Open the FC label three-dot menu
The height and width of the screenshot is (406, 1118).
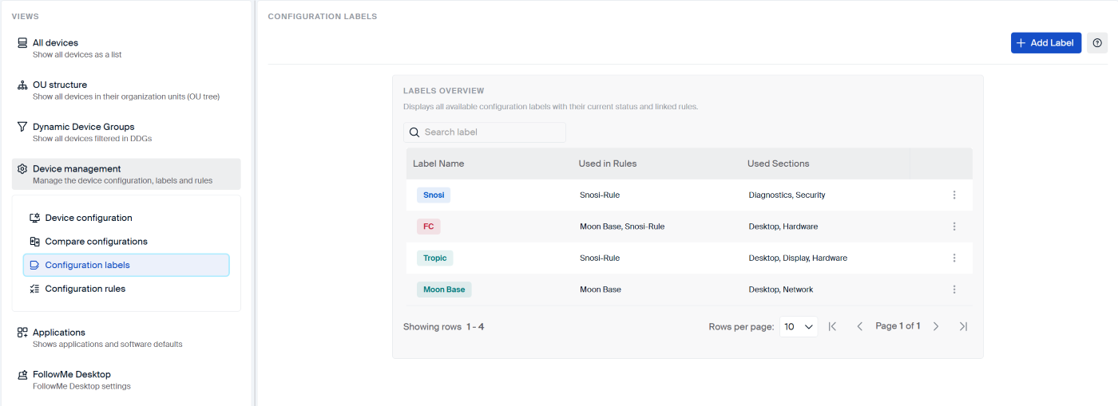[x=954, y=227]
